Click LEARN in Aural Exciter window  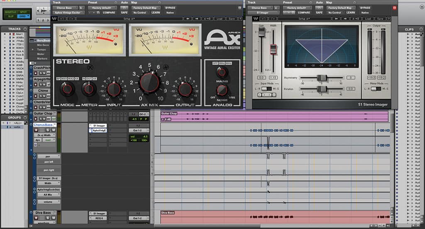click(x=156, y=12)
